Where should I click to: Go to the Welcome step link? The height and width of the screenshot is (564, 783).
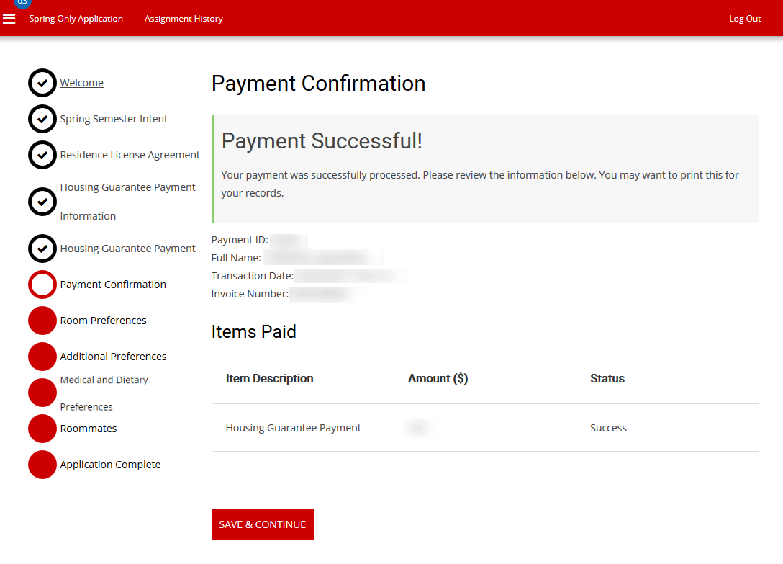[x=81, y=83]
